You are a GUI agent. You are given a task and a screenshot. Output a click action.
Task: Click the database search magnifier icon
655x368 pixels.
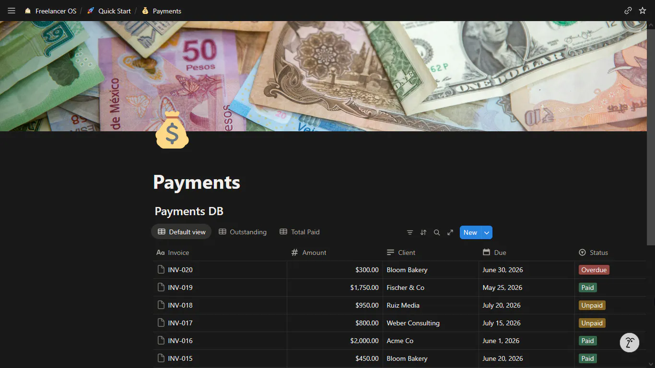coord(437,232)
